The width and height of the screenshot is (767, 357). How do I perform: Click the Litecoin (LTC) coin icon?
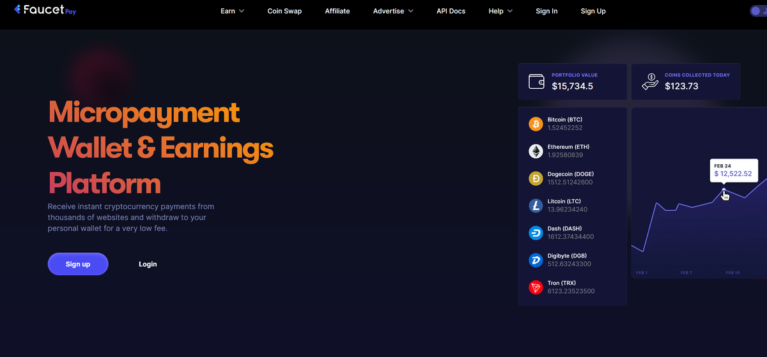(x=536, y=206)
